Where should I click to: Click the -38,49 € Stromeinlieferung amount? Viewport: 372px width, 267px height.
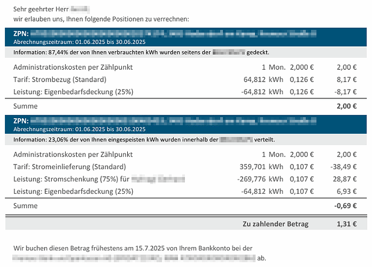tap(343, 167)
